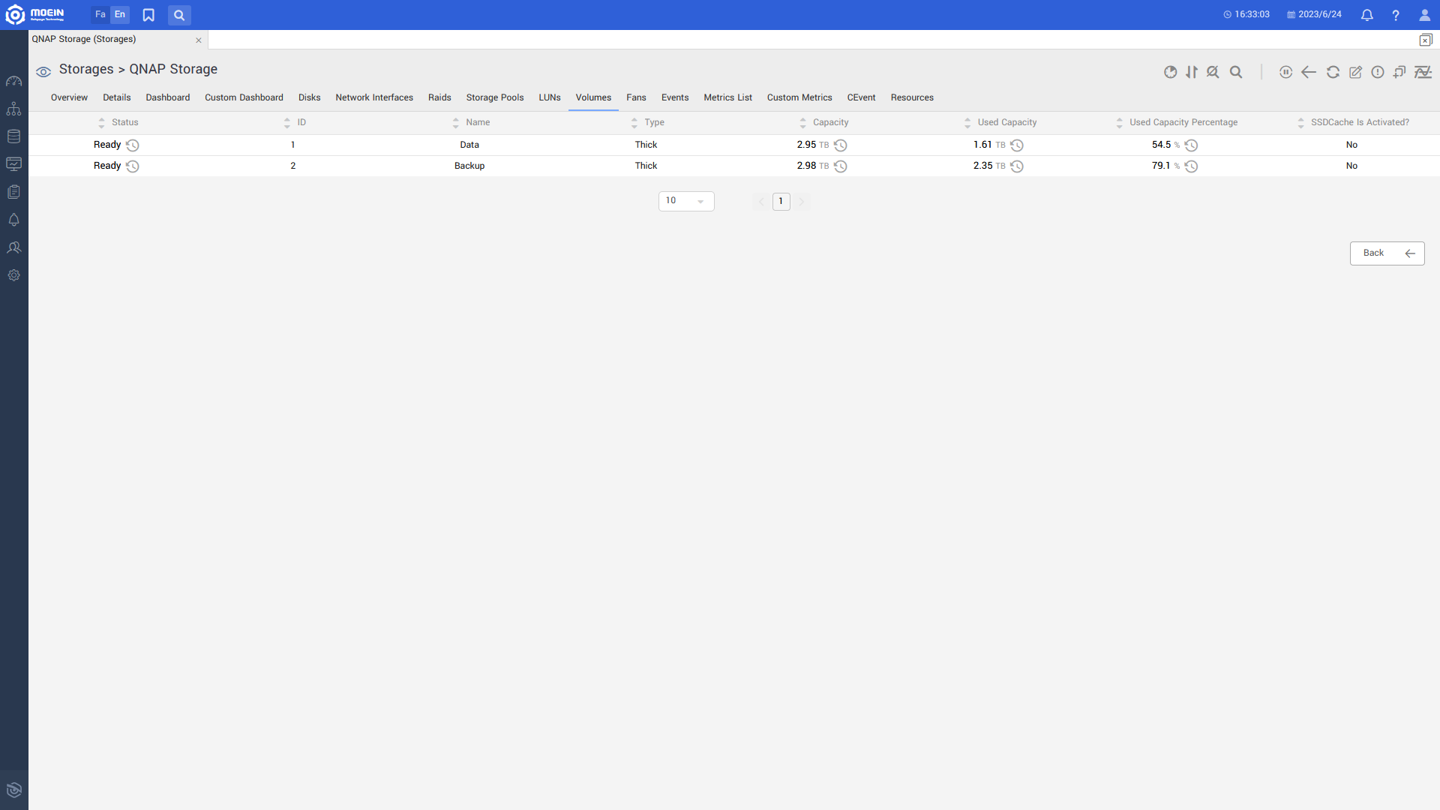The image size is (1440, 810).
Task: Open the alerts bell icon in sidebar
Action: 13,220
